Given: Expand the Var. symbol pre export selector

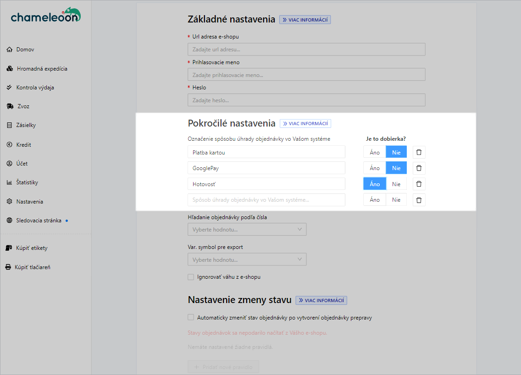Looking at the screenshot, I should pyautogui.click(x=247, y=259).
